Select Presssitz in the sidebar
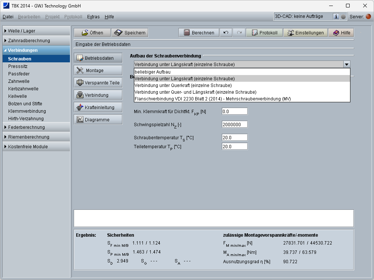Screen dimensions: 374x280 (x=18, y=66)
